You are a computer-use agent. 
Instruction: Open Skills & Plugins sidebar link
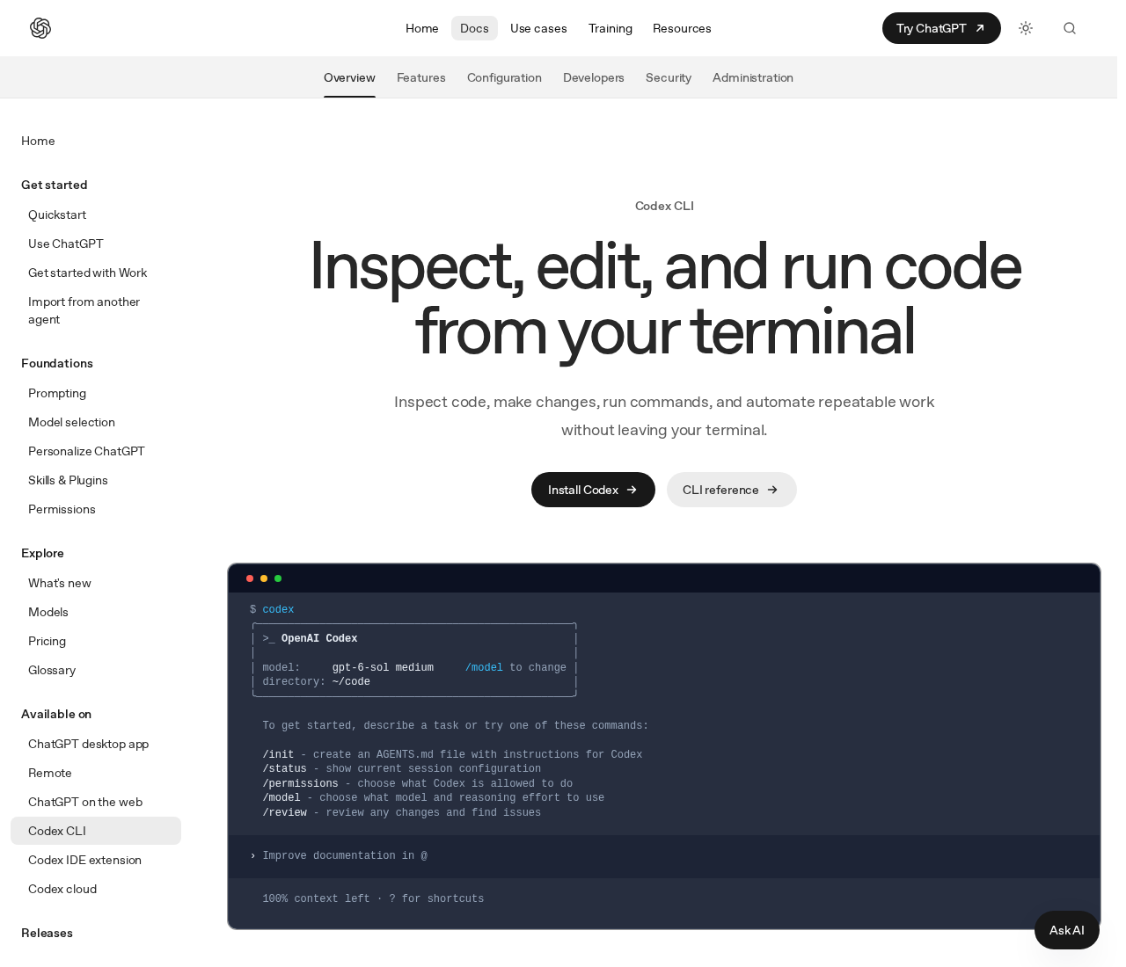coord(68,480)
